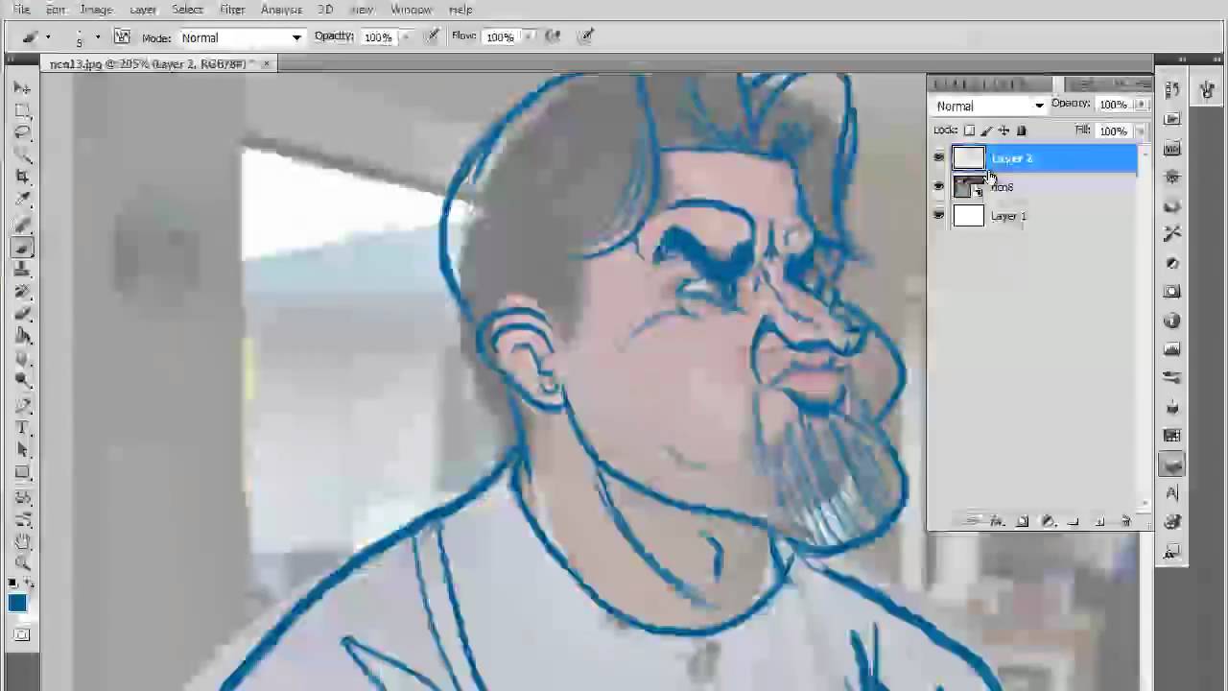Toggle lock image pixels
Image resolution: width=1228 pixels, height=691 pixels.
tap(986, 131)
